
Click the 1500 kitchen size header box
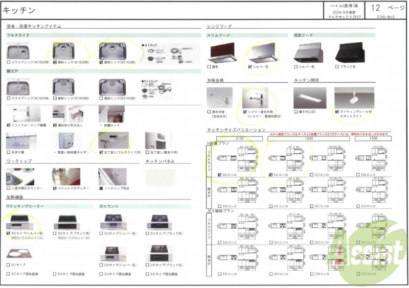(x=373, y=138)
